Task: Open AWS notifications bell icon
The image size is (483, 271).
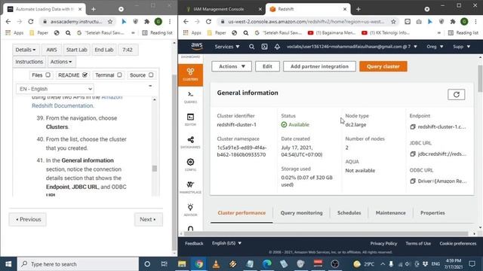Action: (x=277, y=47)
